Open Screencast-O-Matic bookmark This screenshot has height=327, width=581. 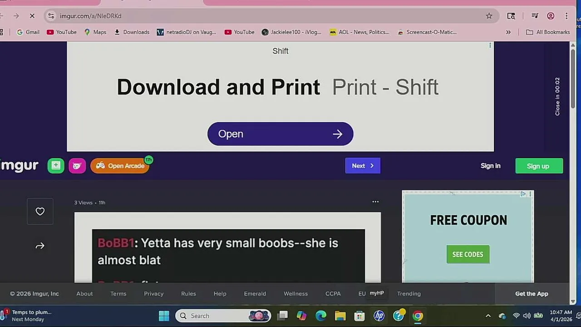(427, 32)
